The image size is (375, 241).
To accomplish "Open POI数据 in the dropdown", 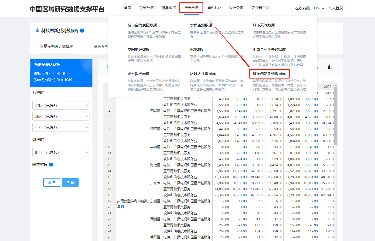I will coord(197,49).
